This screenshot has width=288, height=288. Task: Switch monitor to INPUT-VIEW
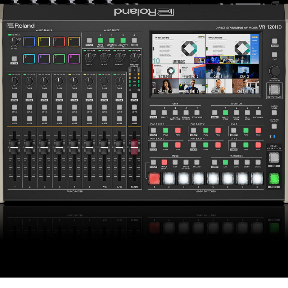click(x=236, y=113)
